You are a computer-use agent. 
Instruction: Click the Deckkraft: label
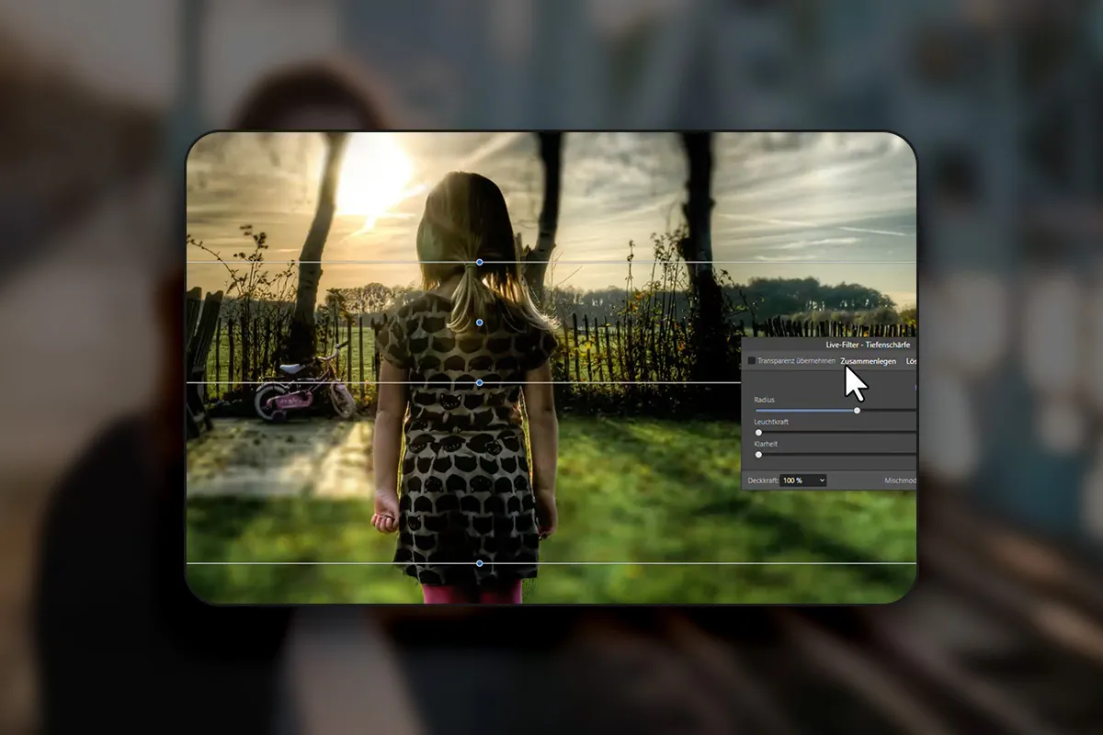click(x=762, y=481)
